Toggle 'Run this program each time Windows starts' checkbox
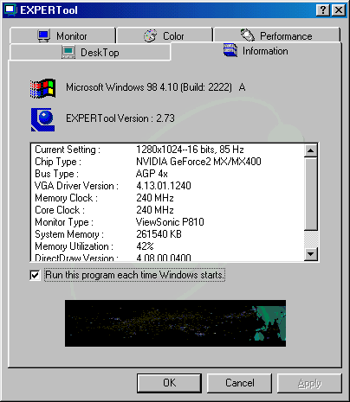This screenshot has width=350, height=402. click(x=35, y=275)
